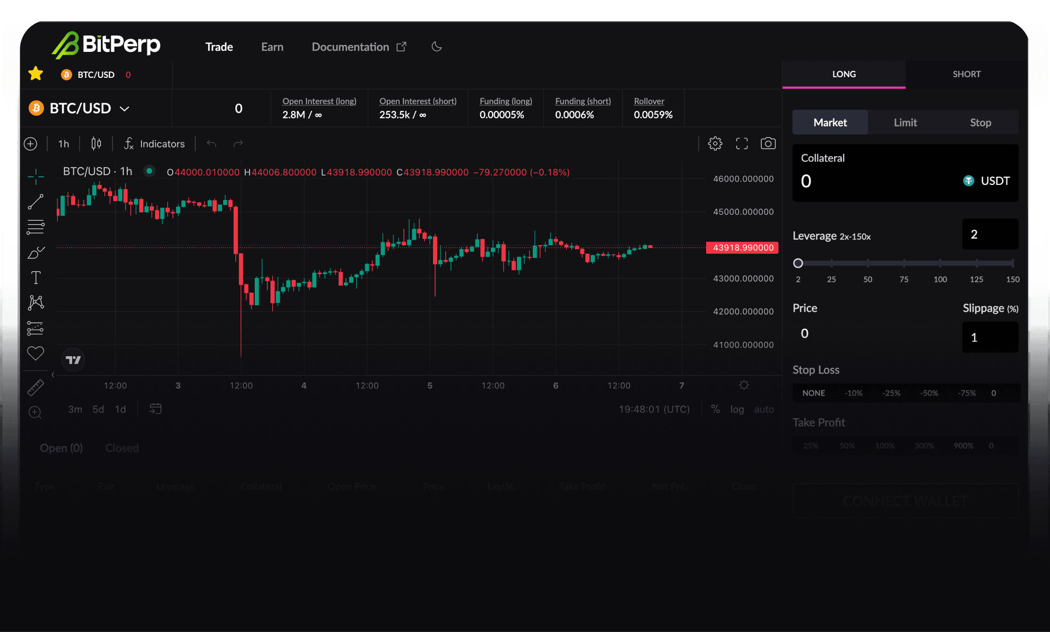Select the Stop order type
Screen dimensions: 1050x632
[x=981, y=123]
